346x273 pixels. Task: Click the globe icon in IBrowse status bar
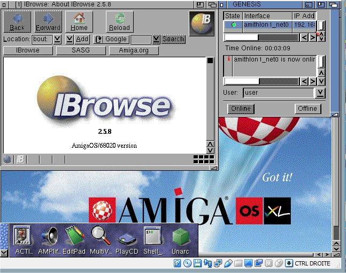[x=7, y=160]
